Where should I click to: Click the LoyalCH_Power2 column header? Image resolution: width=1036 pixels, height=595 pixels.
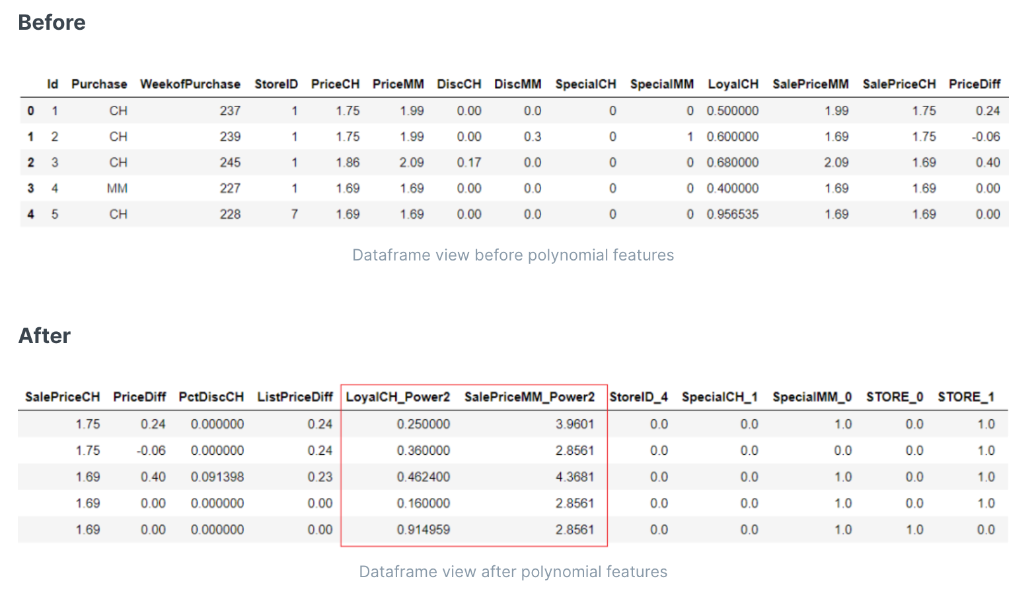coord(398,397)
